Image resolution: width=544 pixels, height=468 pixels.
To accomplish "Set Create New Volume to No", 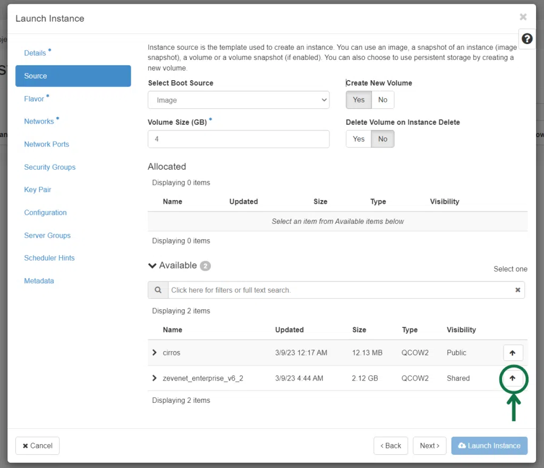I will (382, 100).
